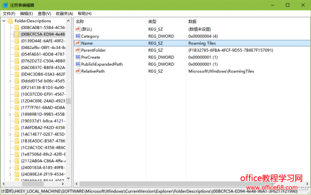Viewport: 311px width, 195px height.
Task: Click the DWORD icon beside PreCreate
Action: pos(78,57)
